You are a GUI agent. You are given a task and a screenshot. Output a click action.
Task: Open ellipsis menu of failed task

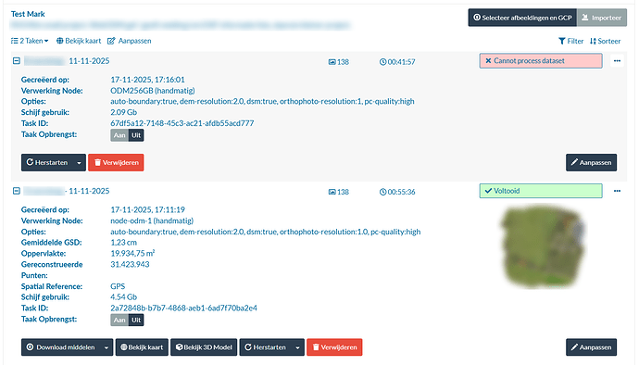[617, 61]
